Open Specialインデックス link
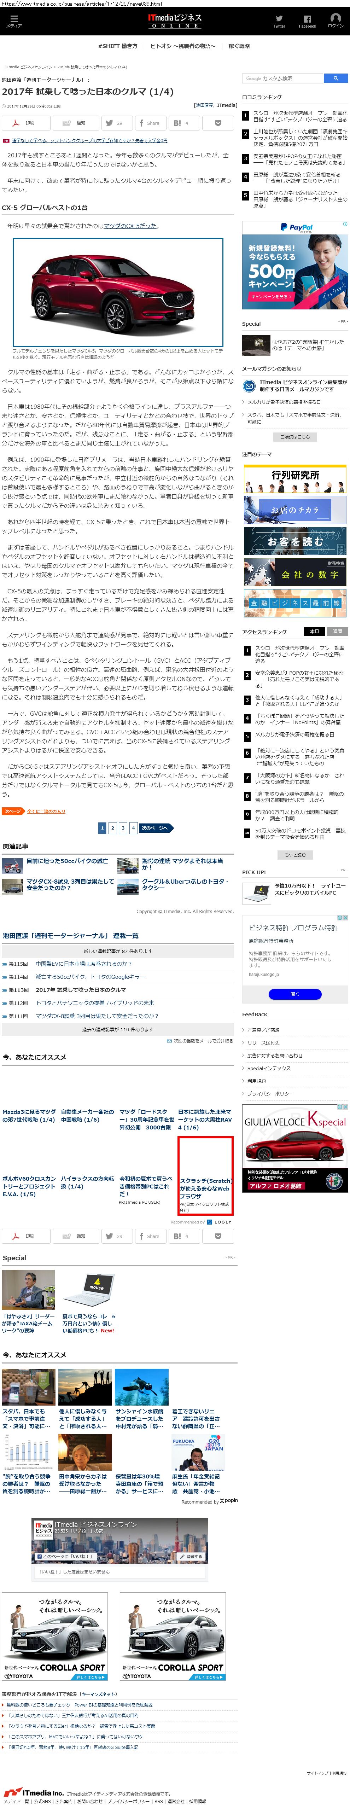This screenshot has width=350, height=1808. pos(269,1068)
